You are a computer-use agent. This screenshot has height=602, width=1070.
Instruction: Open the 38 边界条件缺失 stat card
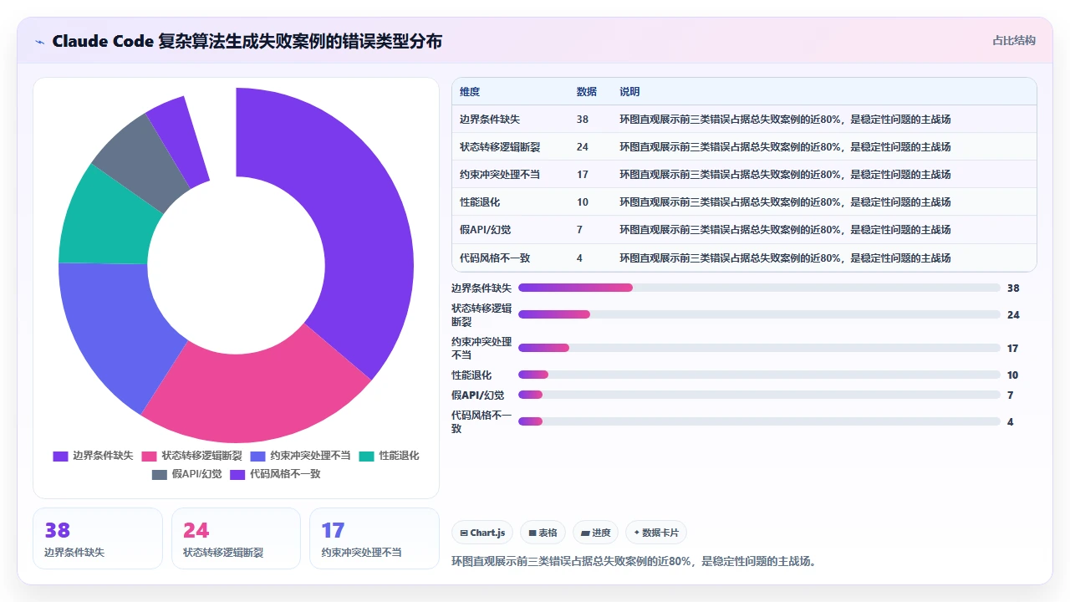[x=98, y=538]
